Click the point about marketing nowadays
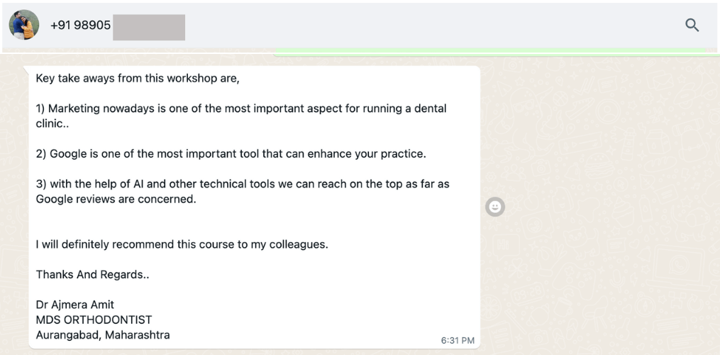Image resolution: width=720 pixels, height=355 pixels. coord(241,109)
